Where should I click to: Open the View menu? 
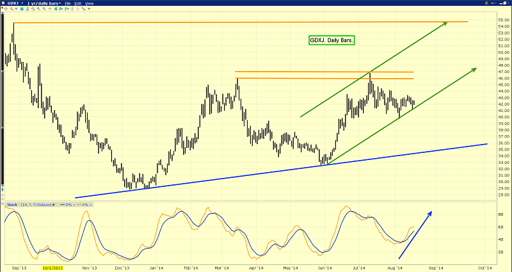point(90,3)
